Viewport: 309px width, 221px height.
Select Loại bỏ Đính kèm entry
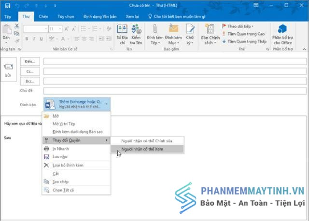[76, 165]
